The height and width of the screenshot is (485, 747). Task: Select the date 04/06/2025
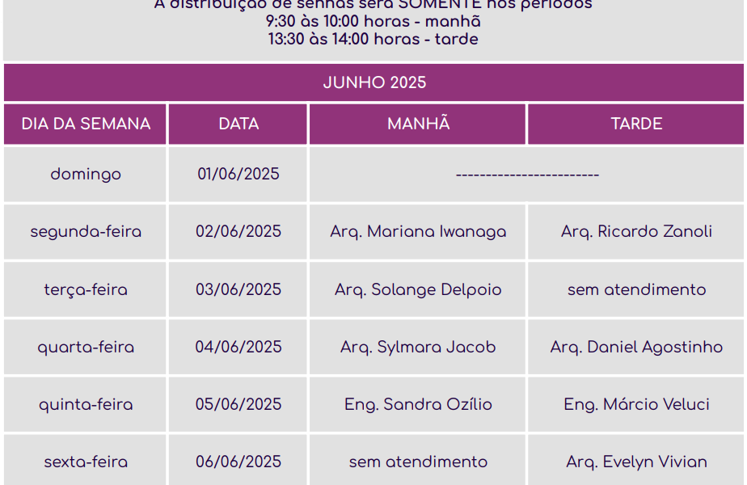coord(238,347)
